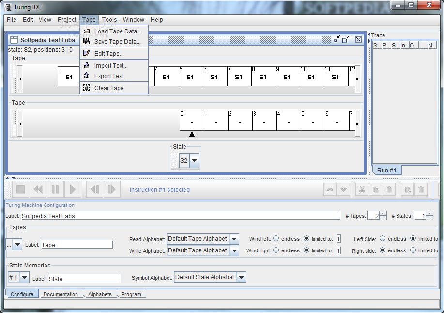Select Wind right limited to radio button
Viewport: 444px width, 313px height.
[306, 250]
